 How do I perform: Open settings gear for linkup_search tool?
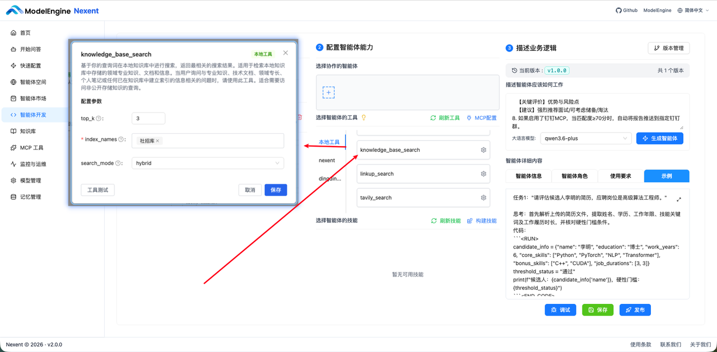[x=483, y=173]
